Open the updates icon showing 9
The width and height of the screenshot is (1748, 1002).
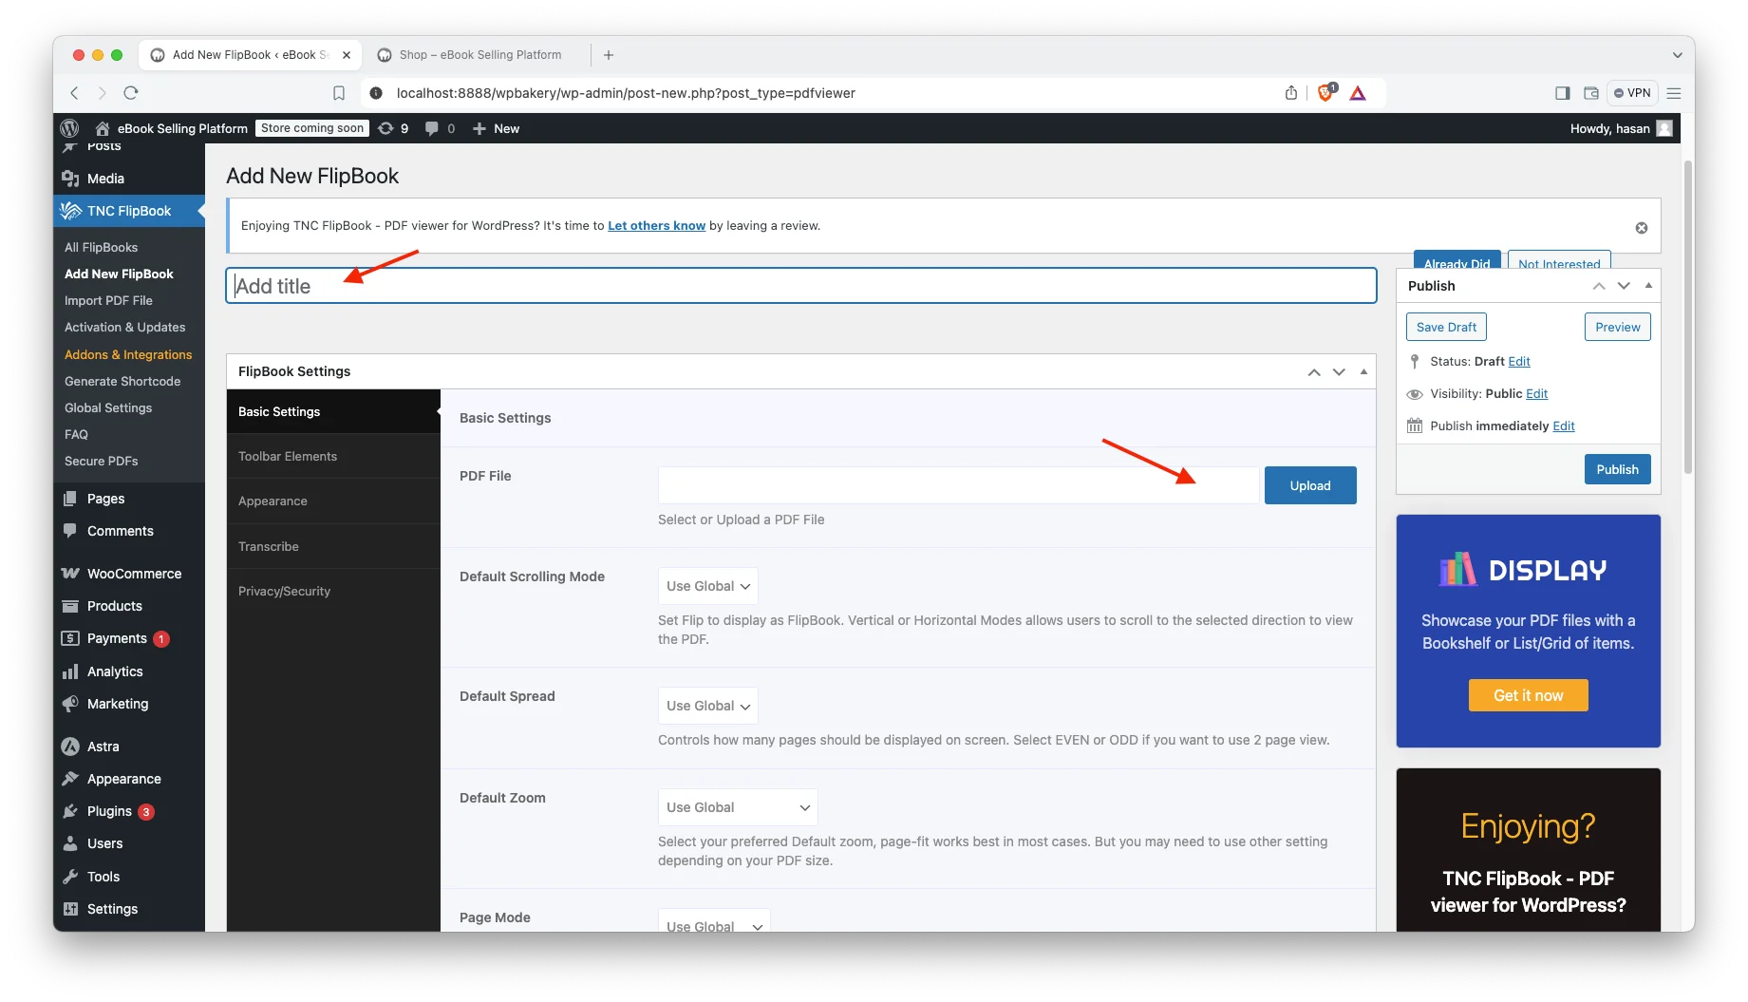(x=392, y=128)
